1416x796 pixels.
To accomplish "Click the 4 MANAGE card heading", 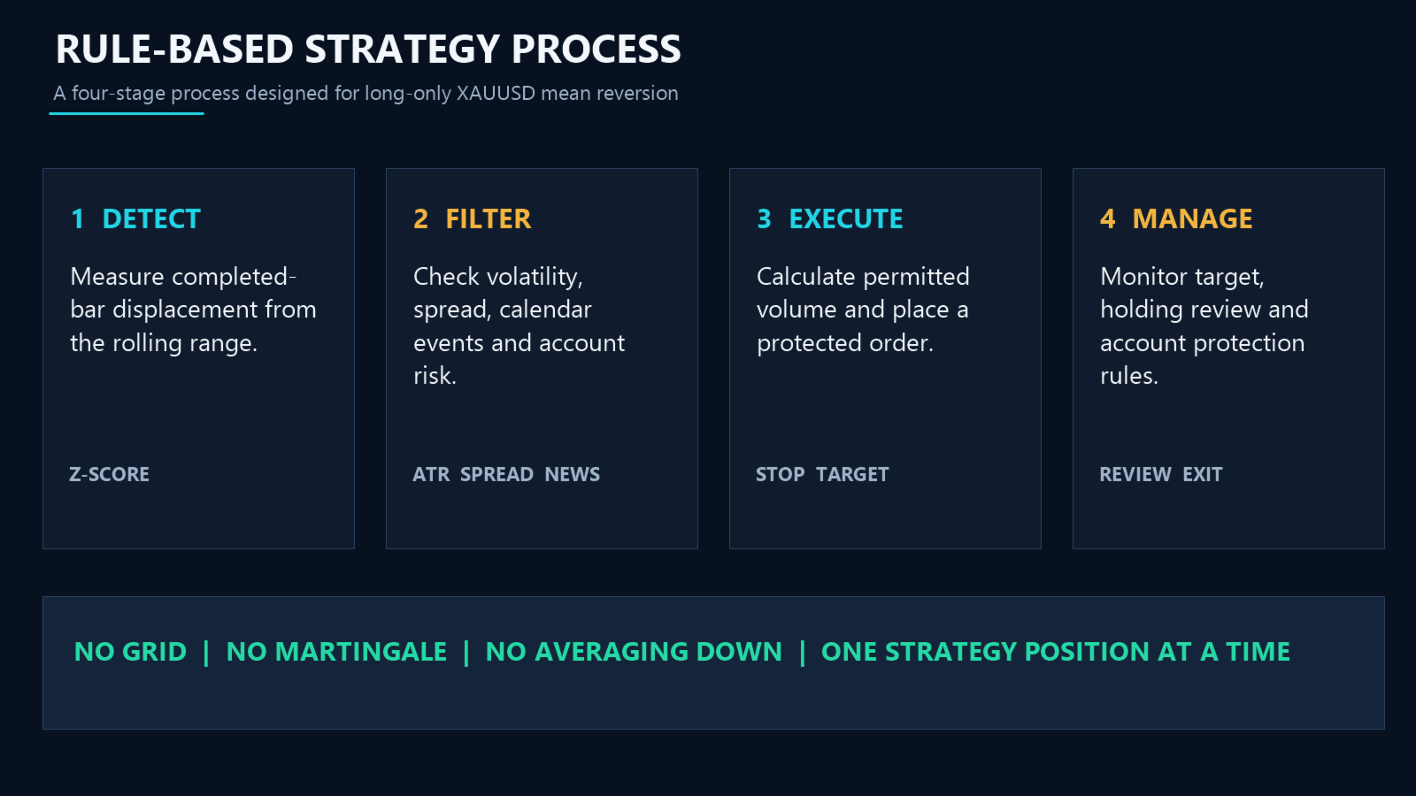I will tap(1176, 218).
